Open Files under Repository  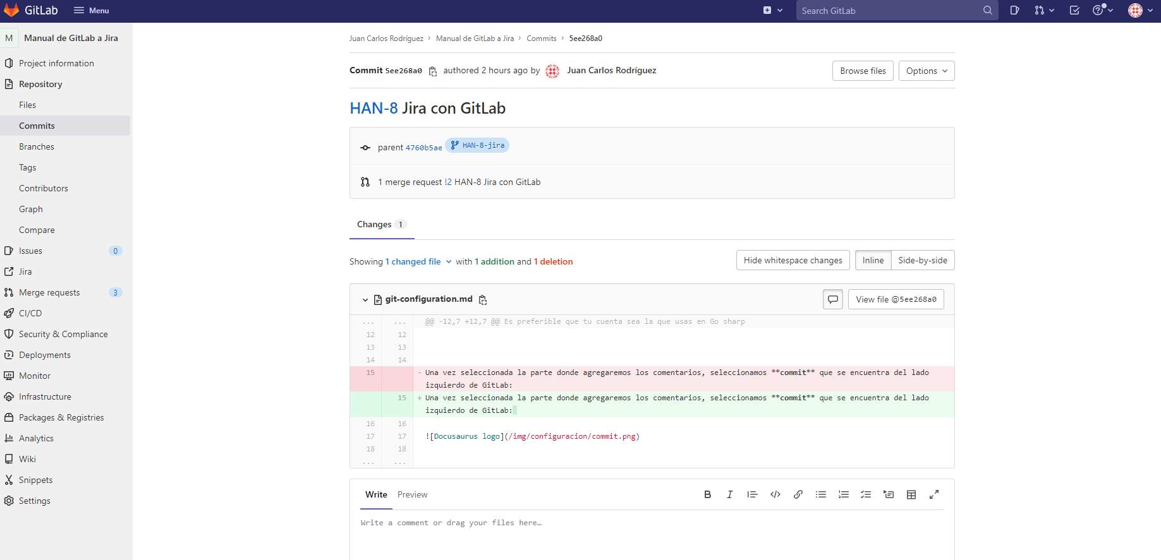27,105
